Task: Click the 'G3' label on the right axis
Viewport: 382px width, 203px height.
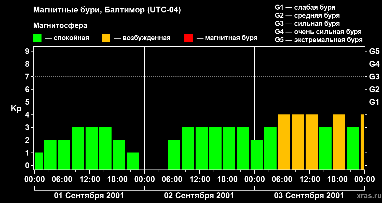Action: click(374, 77)
